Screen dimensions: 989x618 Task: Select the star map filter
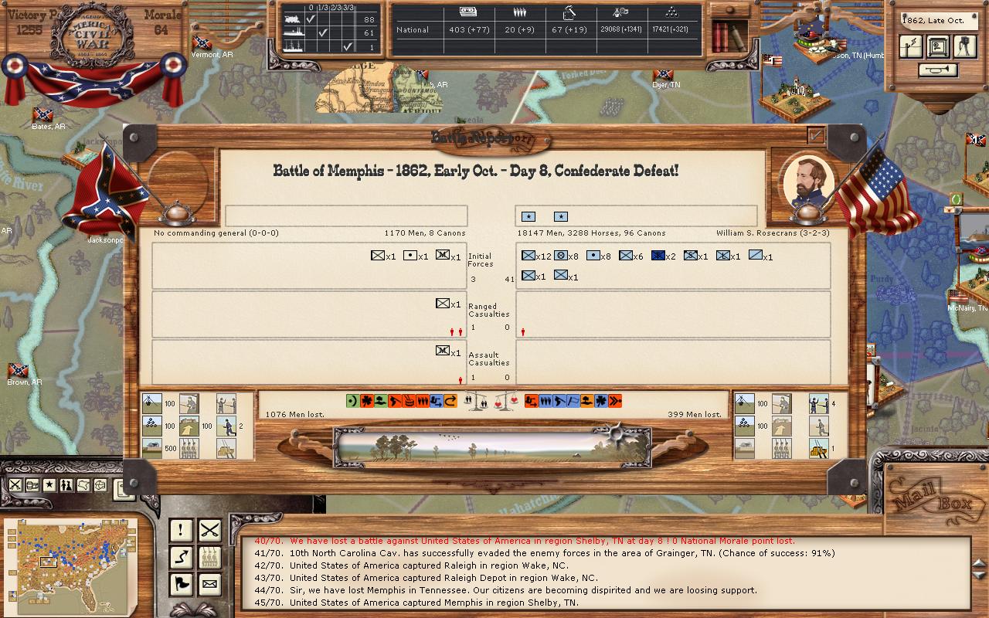(x=49, y=485)
